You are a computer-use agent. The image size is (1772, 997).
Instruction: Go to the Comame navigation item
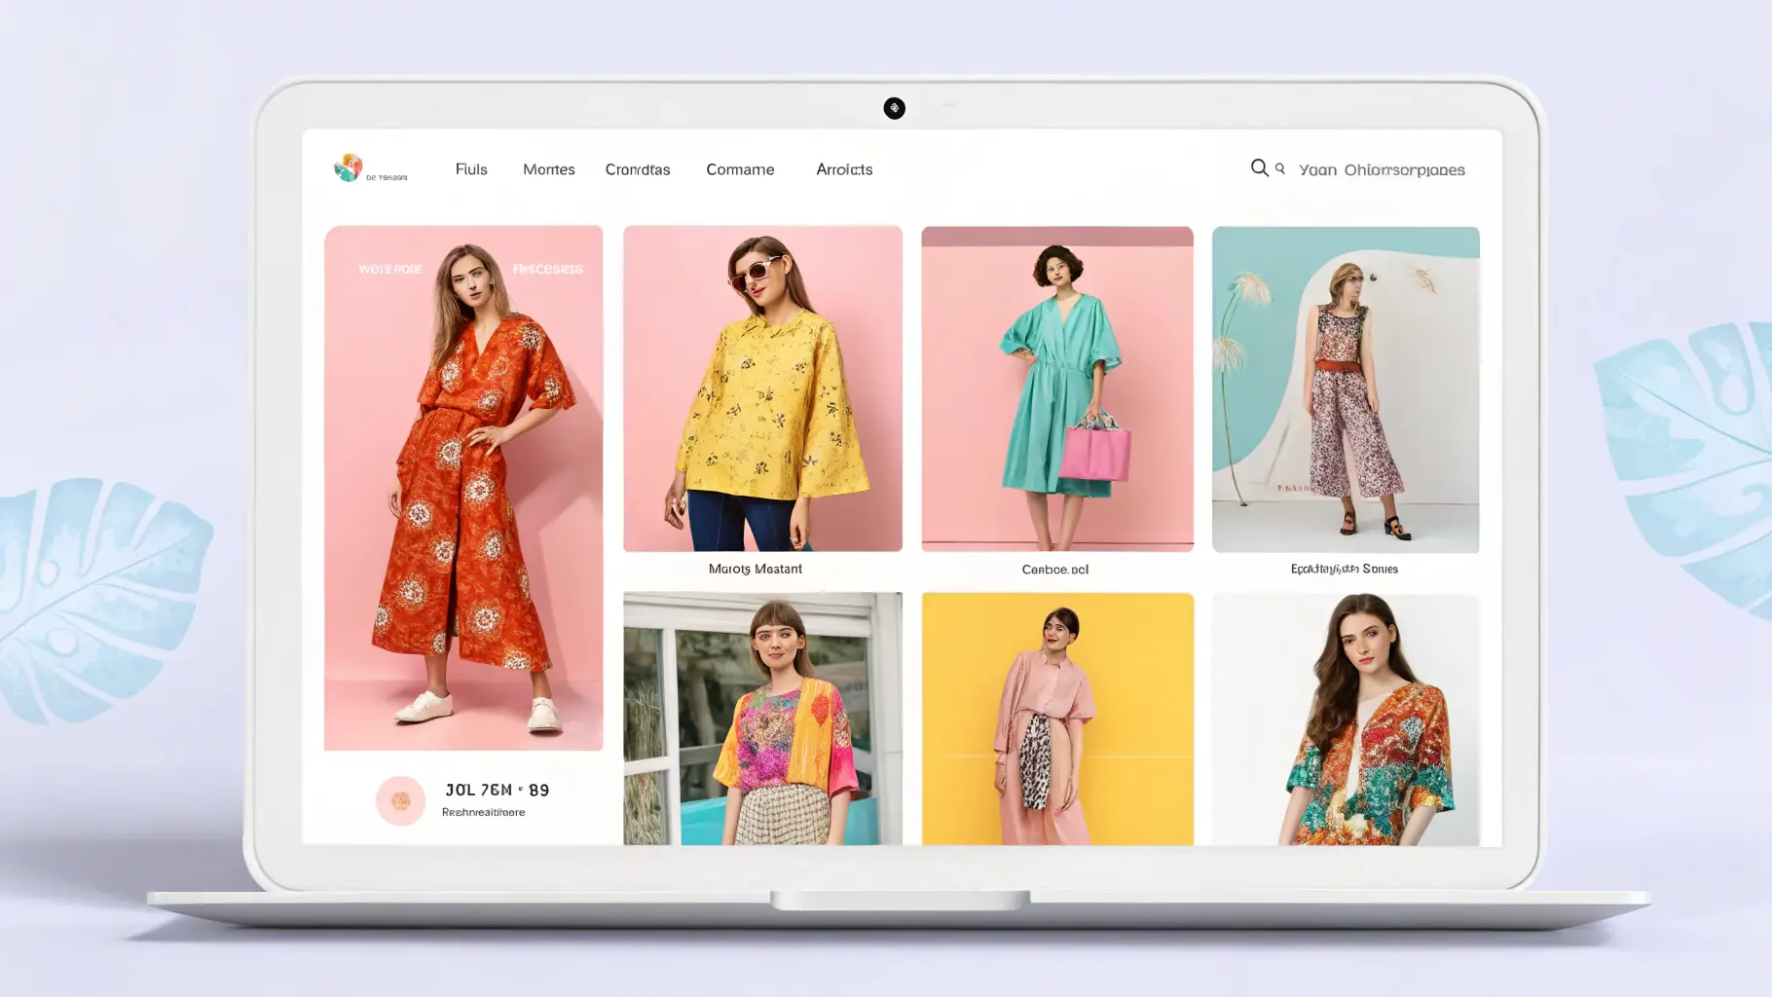[x=740, y=169]
